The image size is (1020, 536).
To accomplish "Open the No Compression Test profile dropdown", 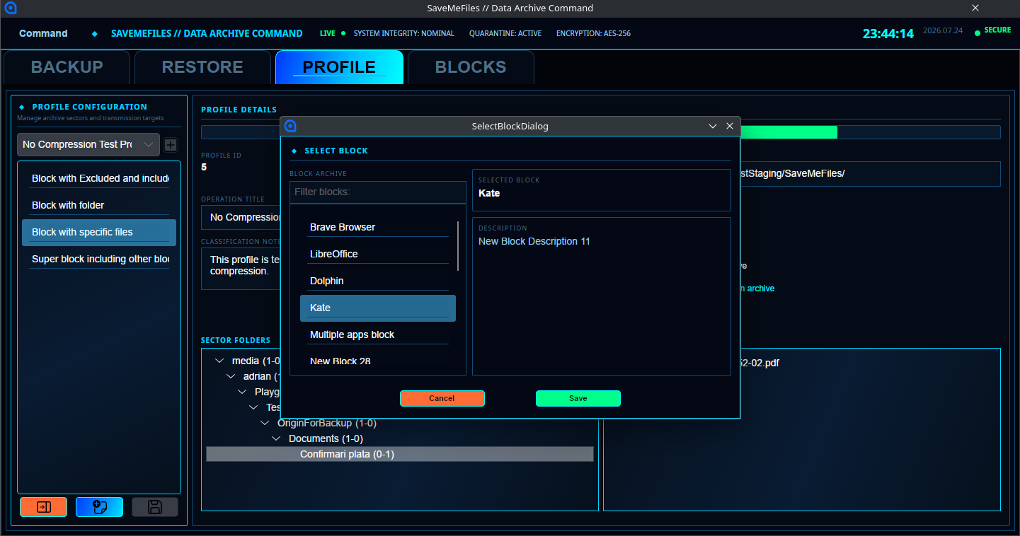I will (x=88, y=144).
